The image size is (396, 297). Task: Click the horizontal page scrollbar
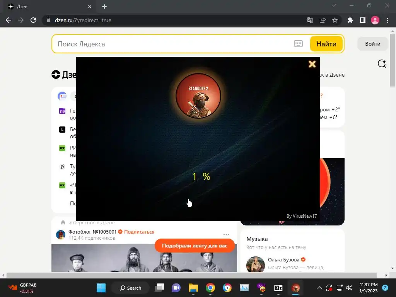[191, 275]
